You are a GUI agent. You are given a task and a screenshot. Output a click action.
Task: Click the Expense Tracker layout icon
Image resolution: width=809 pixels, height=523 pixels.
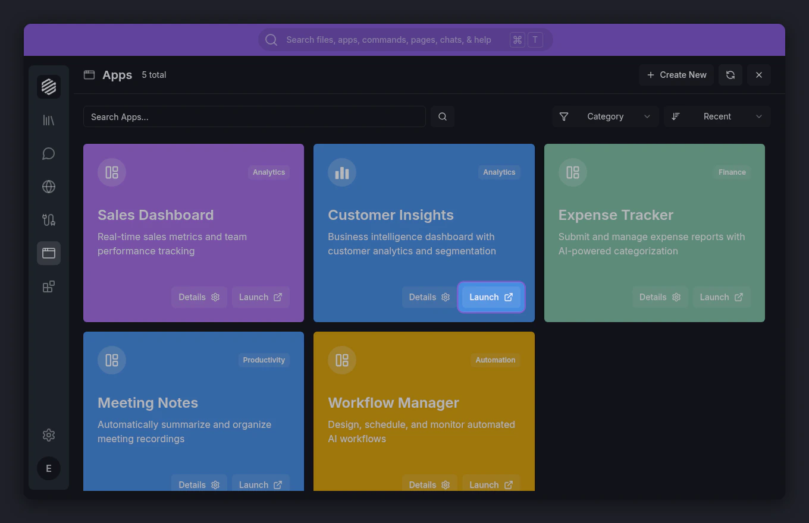(x=573, y=172)
